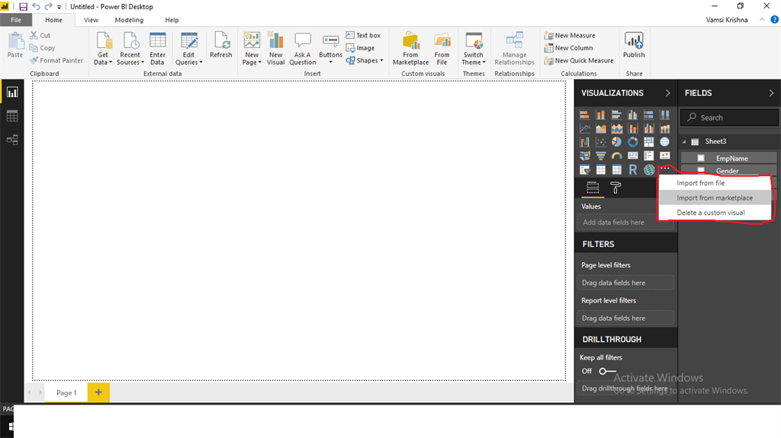Collapse the Sheet3 table tree
The width and height of the screenshot is (781, 438).
coord(684,142)
